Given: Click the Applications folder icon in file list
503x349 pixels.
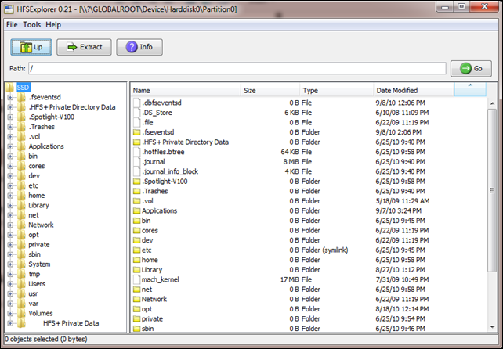Looking at the screenshot, I should (137, 210).
